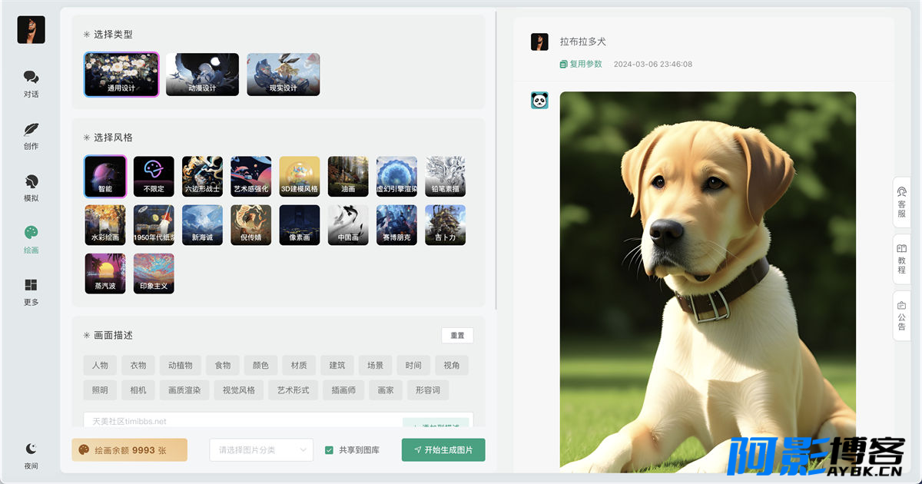Choose the 水彩绘画 watercolor style
The width and height of the screenshot is (922, 484).
(105, 225)
